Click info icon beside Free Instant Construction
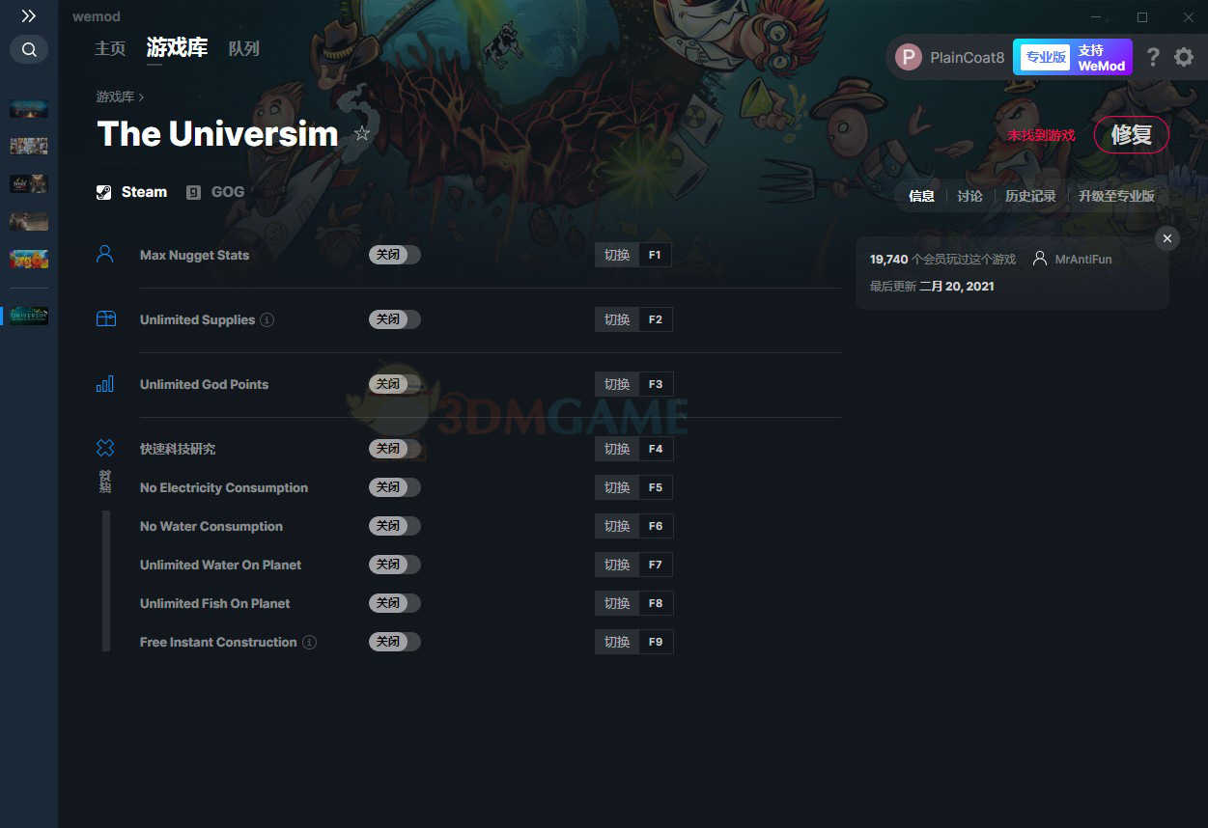 point(309,642)
